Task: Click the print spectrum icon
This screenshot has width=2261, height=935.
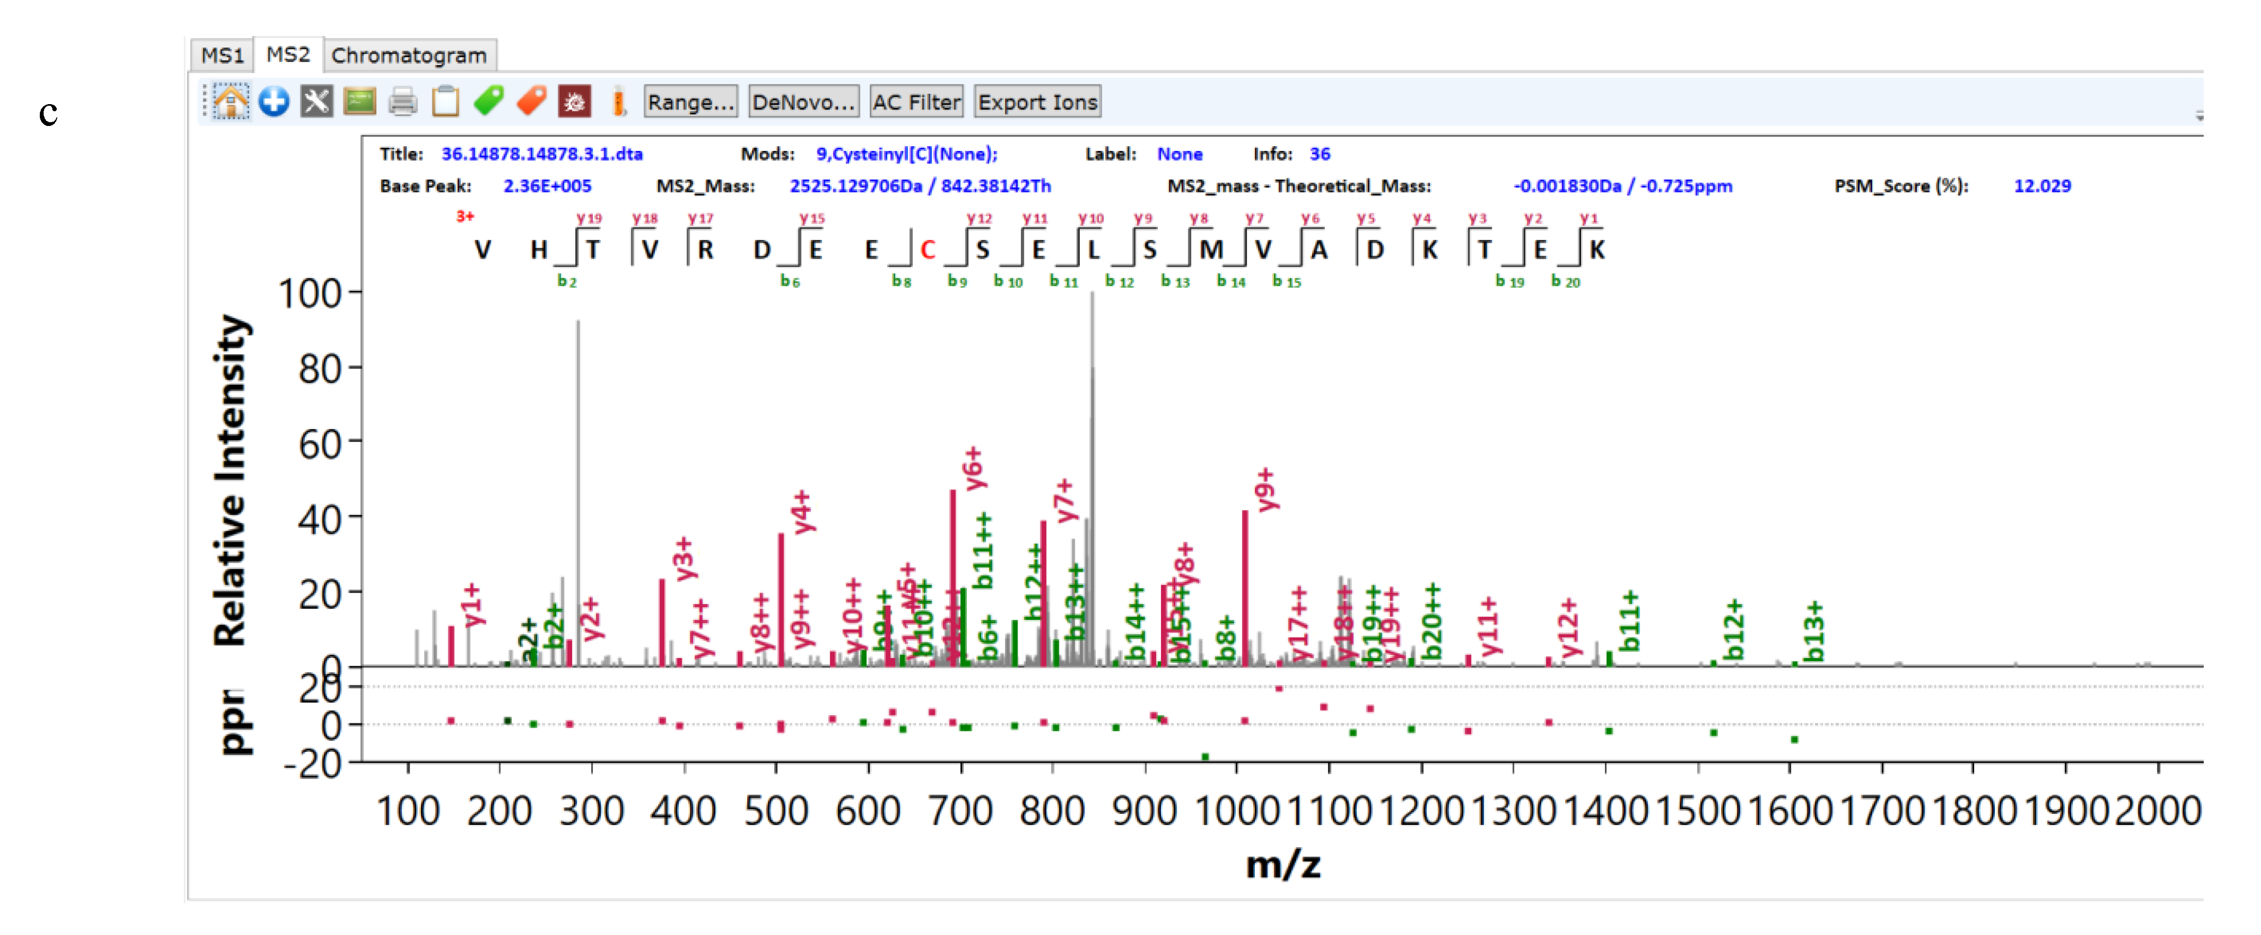Action: coord(401,101)
